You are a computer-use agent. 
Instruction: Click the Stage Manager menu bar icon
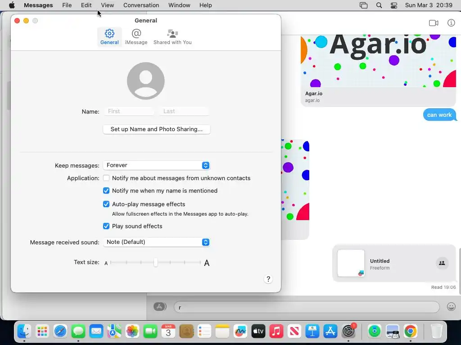click(363, 5)
